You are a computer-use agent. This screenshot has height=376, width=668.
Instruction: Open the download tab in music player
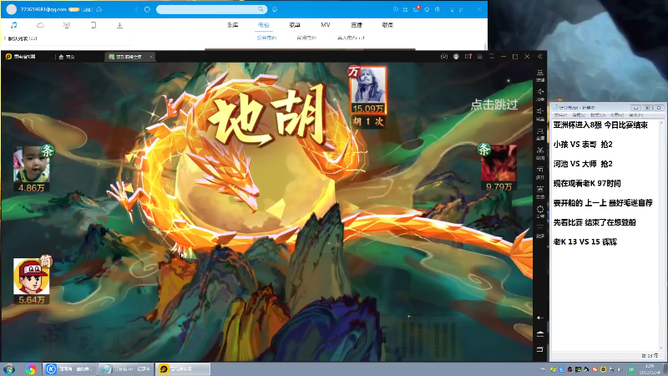(x=119, y=25)
